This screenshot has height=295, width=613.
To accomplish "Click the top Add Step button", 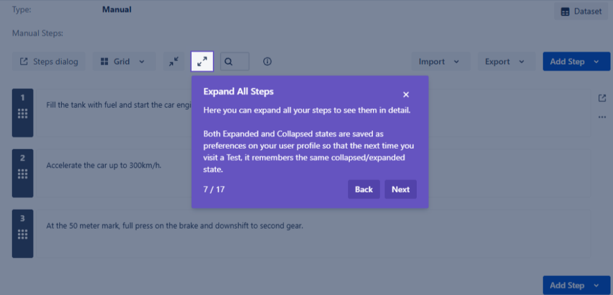I will [567, 62].
